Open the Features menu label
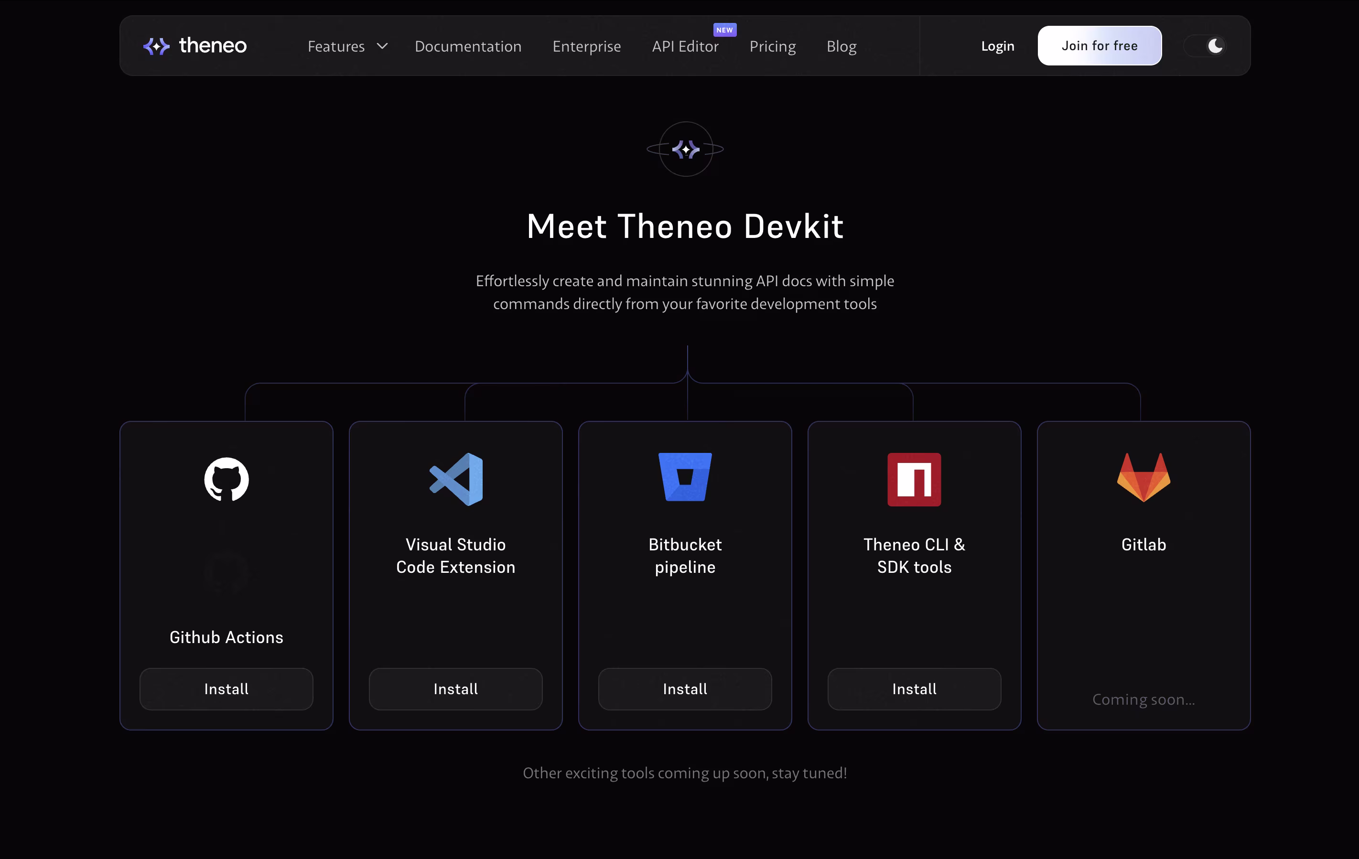This screenshot has width=1359, height=859. [336, 46]
